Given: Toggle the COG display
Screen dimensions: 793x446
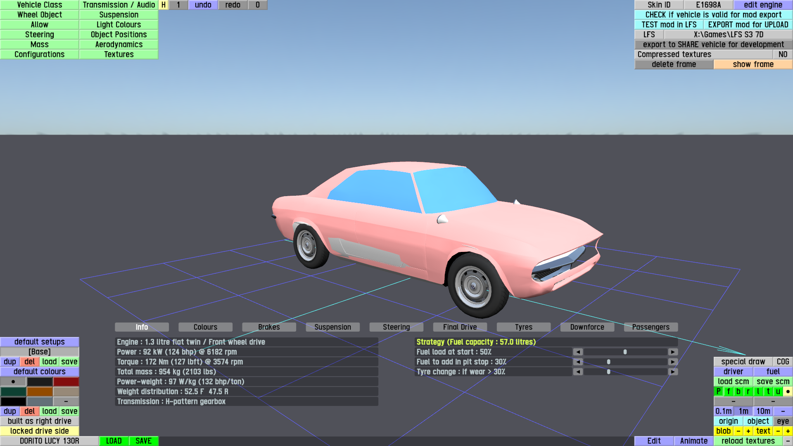Looking at the screenshot, I should 782,362.
